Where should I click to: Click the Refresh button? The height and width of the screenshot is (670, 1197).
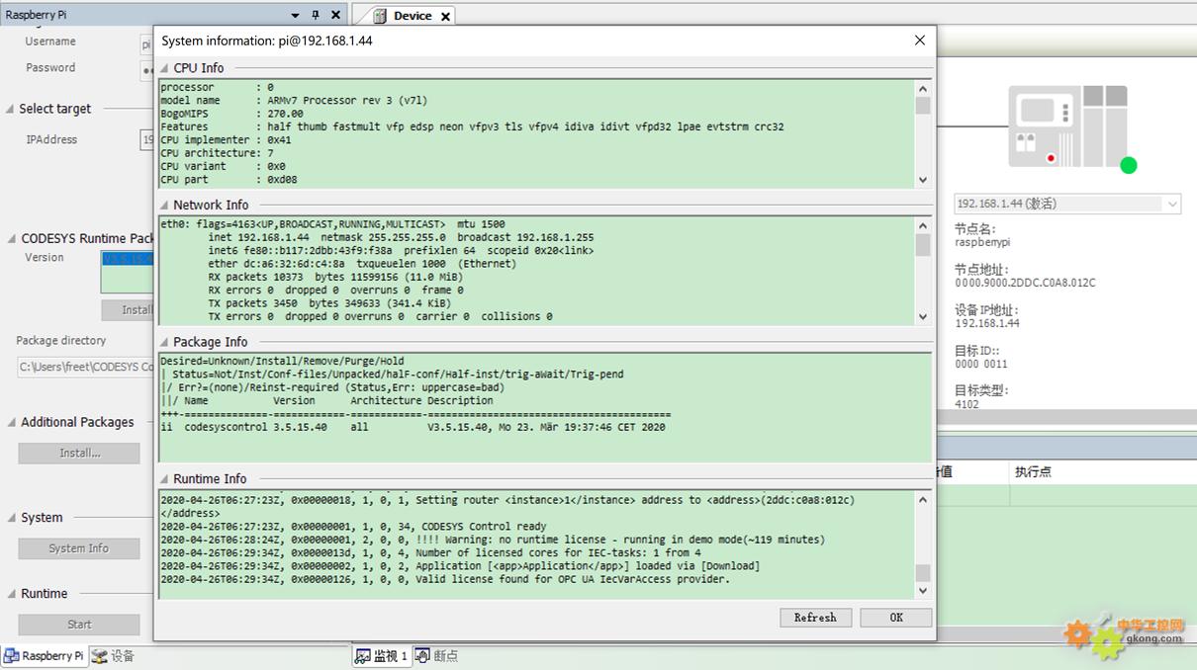tap(815, 618)
